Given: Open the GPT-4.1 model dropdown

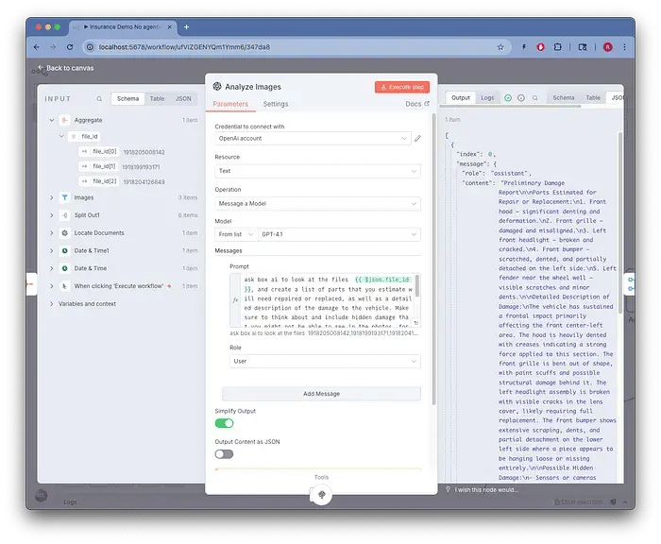Looking at the screenshot, I should click(339, 234).
